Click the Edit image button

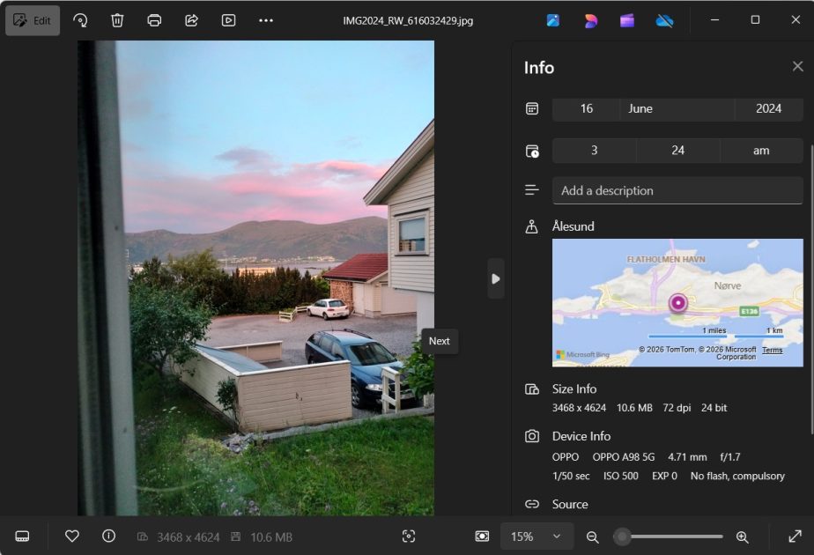[x=33, y=20]
